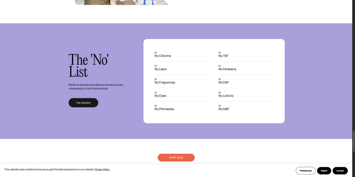Viewport: 355px width, 177px height.
Task: Click The 'No' List heading
Action: click(88, 66)
